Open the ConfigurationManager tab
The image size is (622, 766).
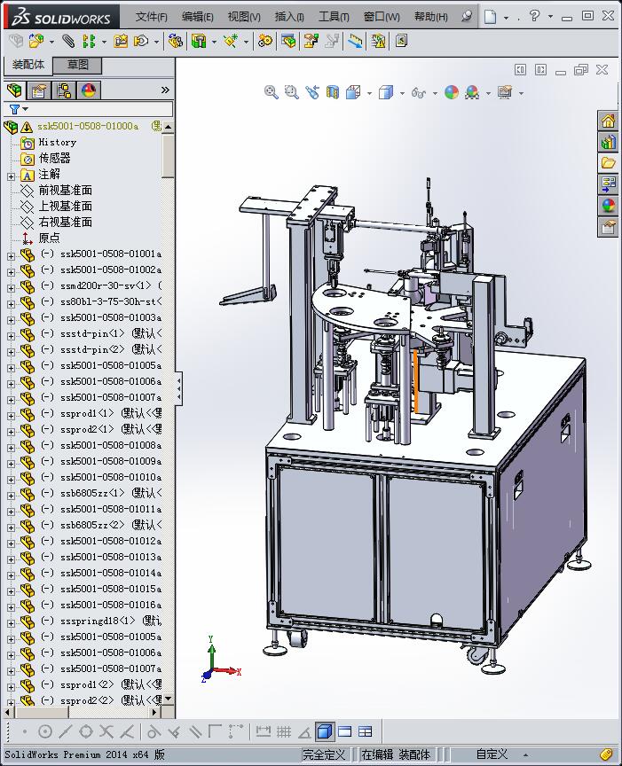click(64, 90)
